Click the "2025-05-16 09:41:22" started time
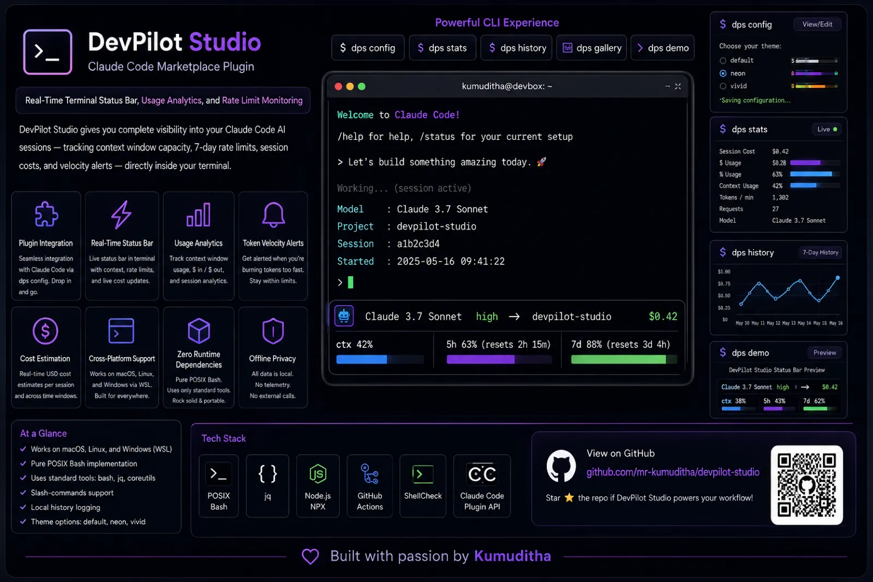The image size is (873, 582). pos(451,261)
